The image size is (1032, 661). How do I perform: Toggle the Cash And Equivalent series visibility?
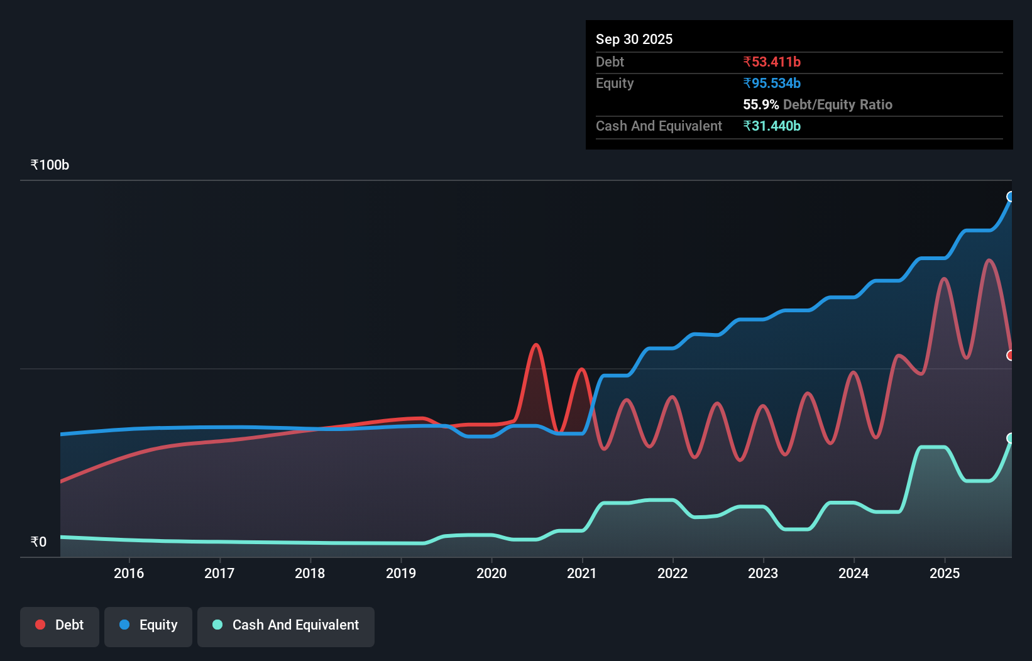click(285, 626)
